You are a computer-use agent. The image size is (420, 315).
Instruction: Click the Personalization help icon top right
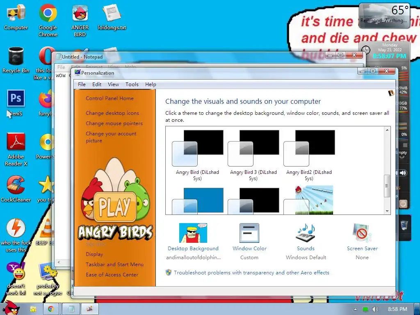coord(391,93)
